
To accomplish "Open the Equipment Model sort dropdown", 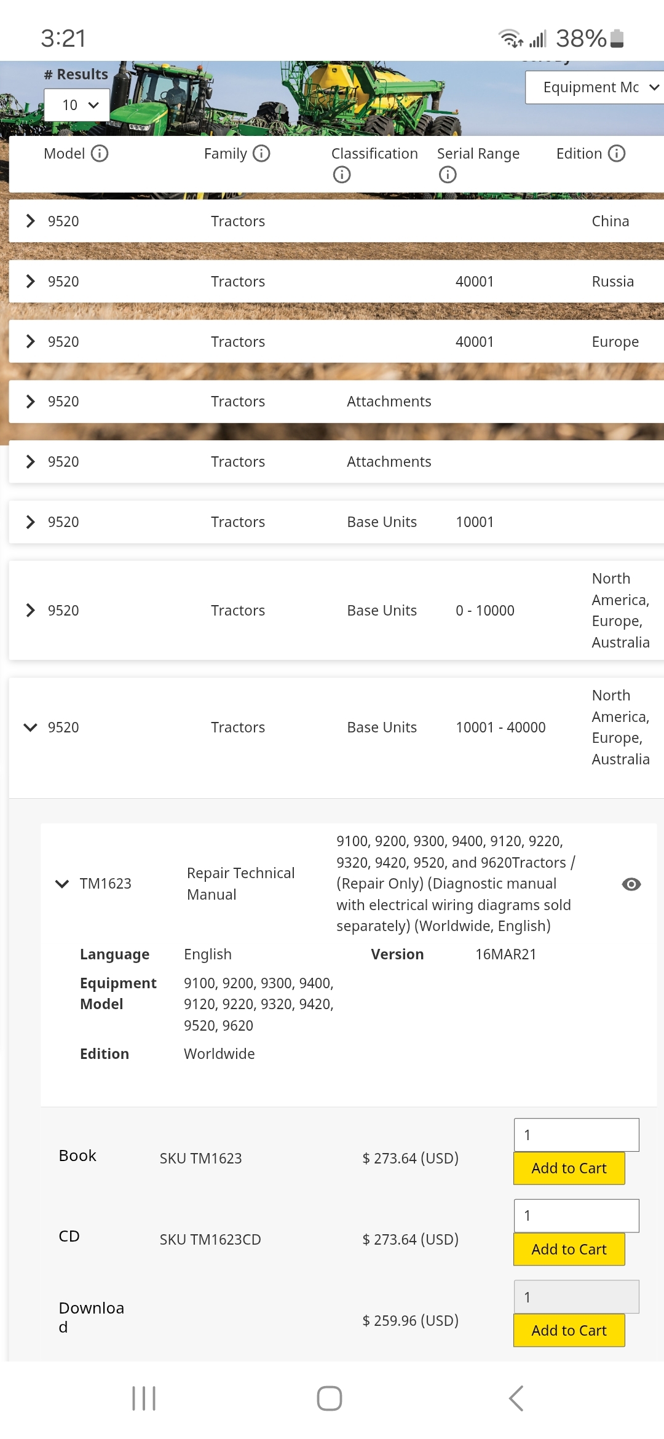I will (x=595, y=87).
